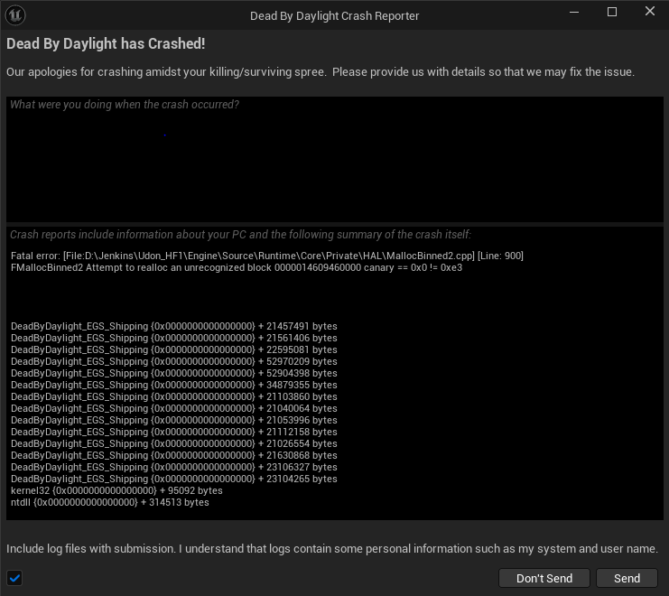The width and height of the screenshot is (669, 596).
Task: Uncheck the include log files checkbox
Action: 14,578
